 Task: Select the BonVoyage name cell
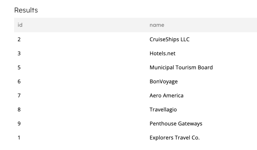[x=164, y=81]
